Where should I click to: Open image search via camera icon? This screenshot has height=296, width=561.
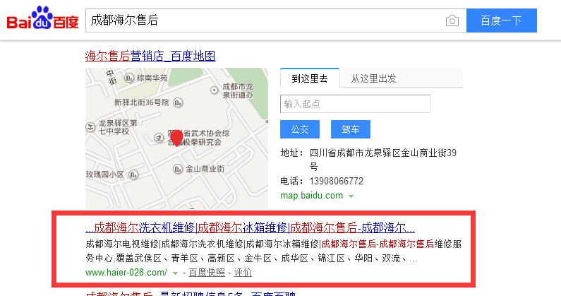coord(452,20)
